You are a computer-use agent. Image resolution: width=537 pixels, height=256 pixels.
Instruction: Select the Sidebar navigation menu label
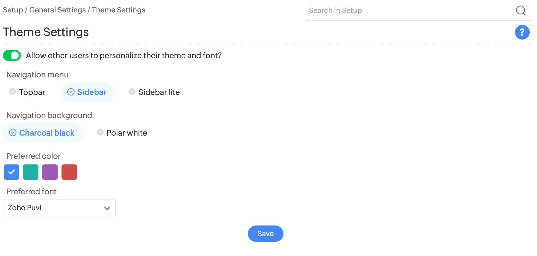pos(92,92)
